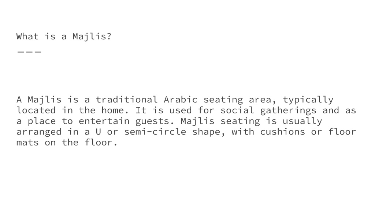Image resolution: width=375 pixels, height=210 pixels.
Task: Click the word "usually" ending the third line
Action: point(302,121)
